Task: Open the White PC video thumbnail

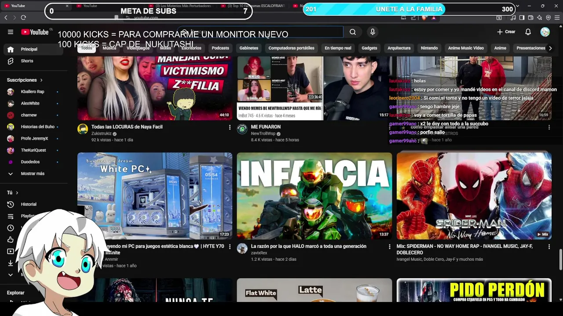Action: point(155,196)
